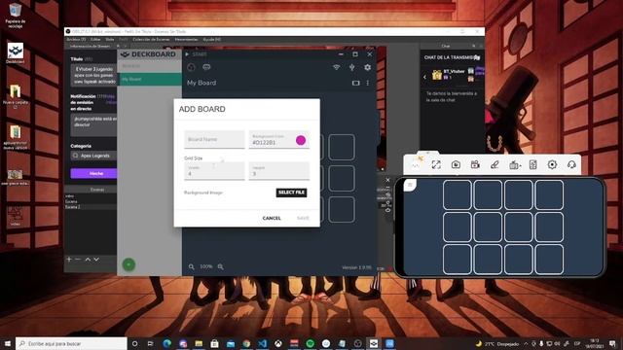Viewport: 623px width, 350px height.
Task: Click remove scene minus button in OBS
Action: coord(78,260)
